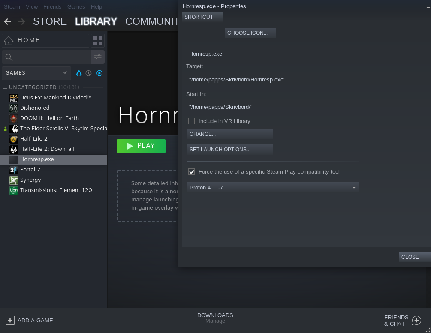Uncheck Force Steam Play compatibility tool
The height and width of the screenshot is (333, 431).
[x=191, y=172]
